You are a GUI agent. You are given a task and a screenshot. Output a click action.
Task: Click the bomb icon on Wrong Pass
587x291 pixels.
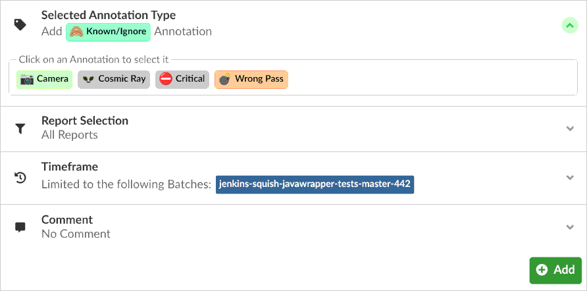[x=225, y=79]
